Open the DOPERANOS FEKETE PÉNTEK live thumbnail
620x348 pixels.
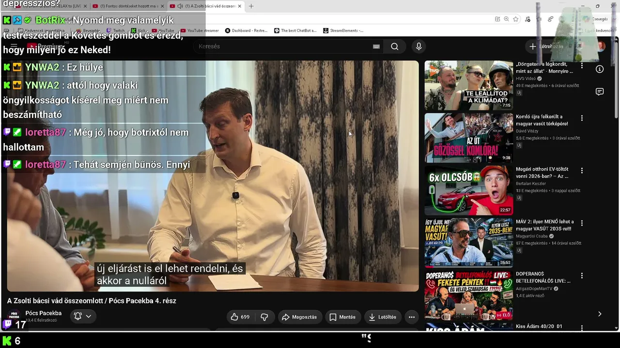pos(468,295)
